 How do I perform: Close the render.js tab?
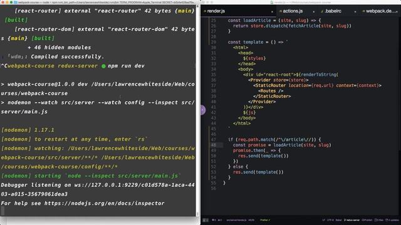pyautogui.click(x=272, y=11)
